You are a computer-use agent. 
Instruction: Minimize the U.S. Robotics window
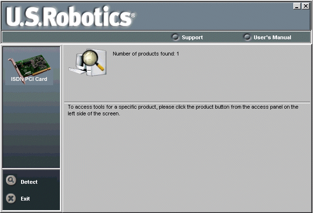tap(297, 6)
